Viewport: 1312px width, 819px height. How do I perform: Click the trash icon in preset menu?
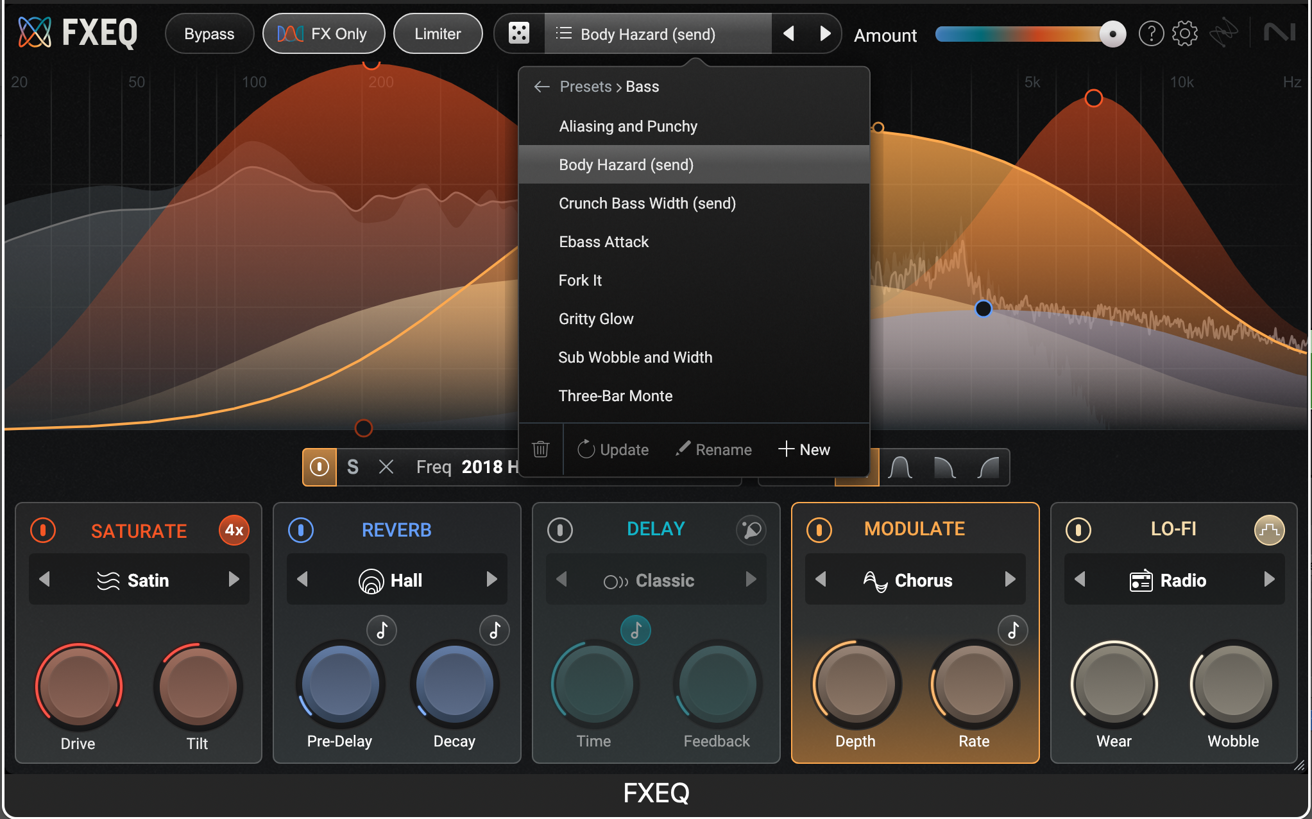point(540,449)
